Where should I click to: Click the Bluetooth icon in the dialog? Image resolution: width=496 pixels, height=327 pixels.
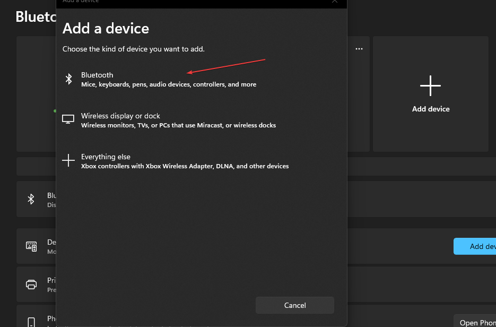tap(68, 79)
